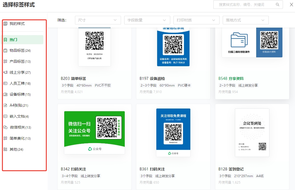This screenshot has height=190, width=295.
Task: Click the A4纸 tag on B128
Action: (x=260, y=176)
